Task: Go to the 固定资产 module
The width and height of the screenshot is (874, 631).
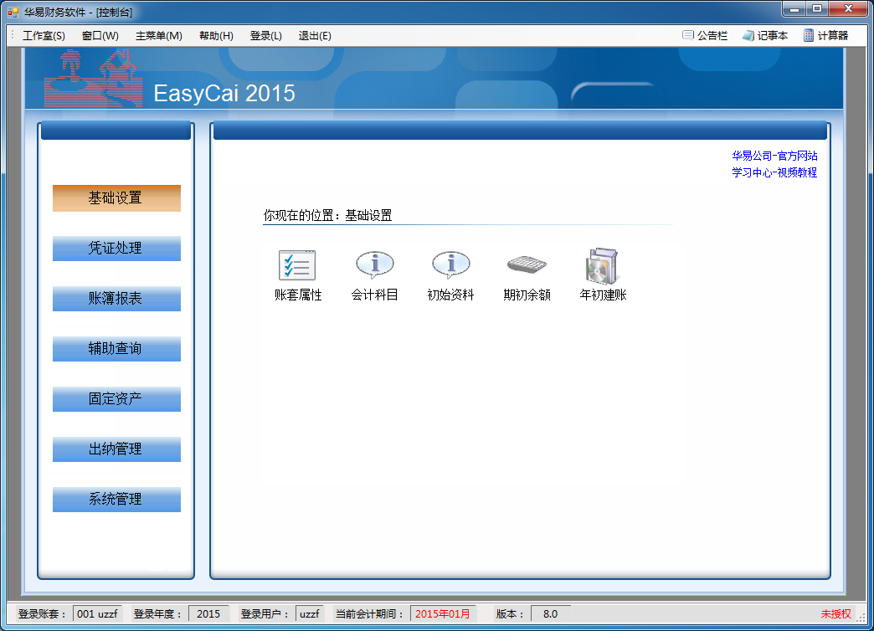Action: [x=116, y=398]
